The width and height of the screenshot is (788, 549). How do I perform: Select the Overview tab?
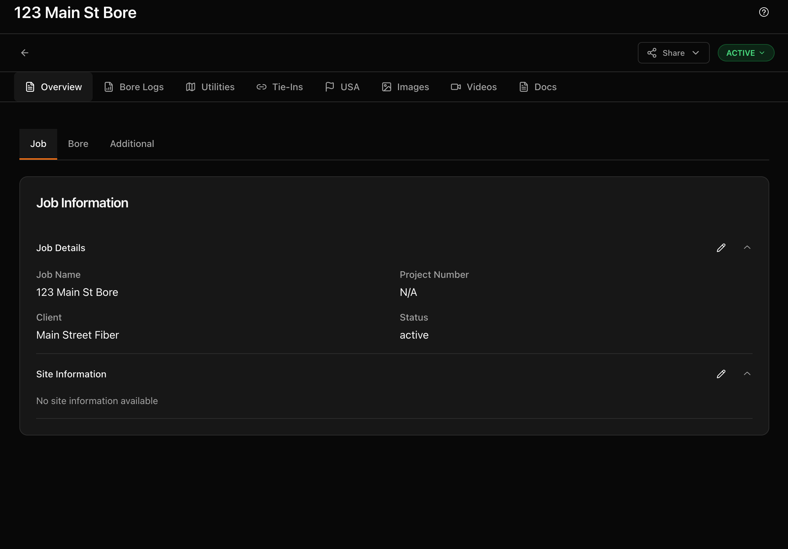coord(53,87)
